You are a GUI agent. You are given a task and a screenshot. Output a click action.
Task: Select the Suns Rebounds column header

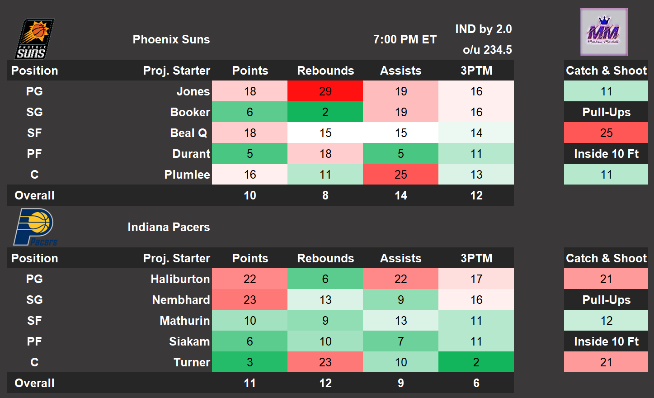click(325, 71)
